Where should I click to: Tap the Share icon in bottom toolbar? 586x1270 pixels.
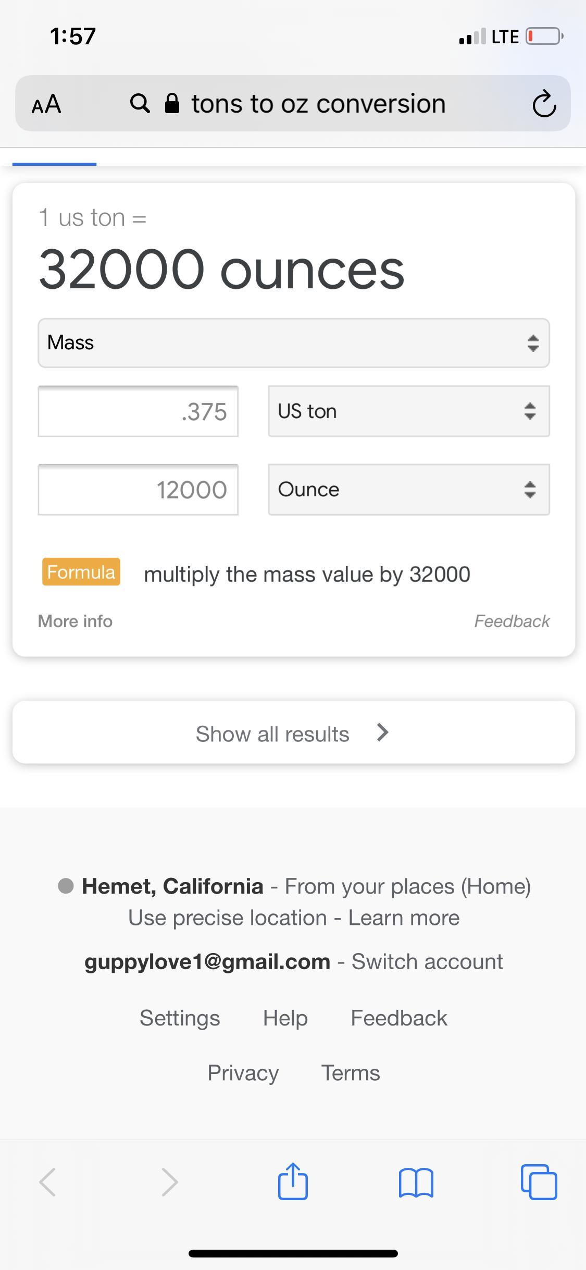tap(293, 1181)
